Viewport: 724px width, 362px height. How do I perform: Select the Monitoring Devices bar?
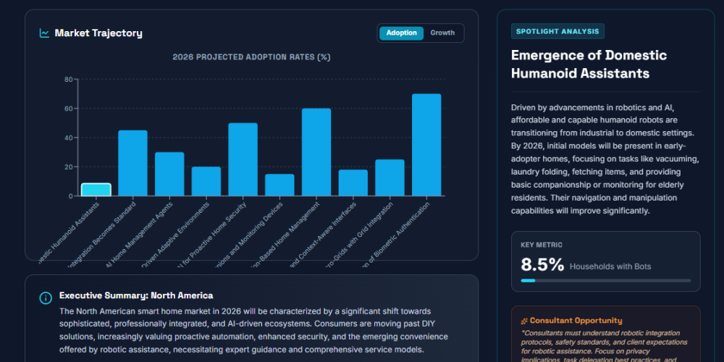click(x=279, y=185)
